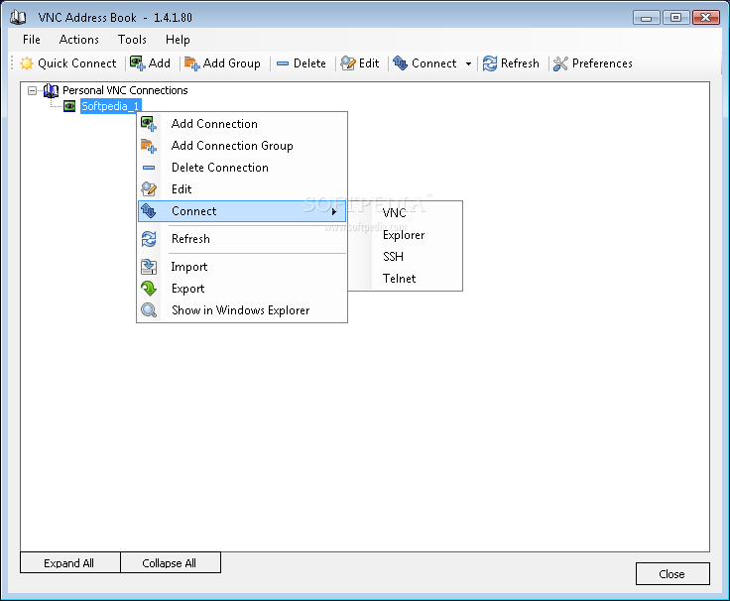Click the Quick Connect toolbar label
Viewport: 730px width, 601px height.
tap(76, 63)
